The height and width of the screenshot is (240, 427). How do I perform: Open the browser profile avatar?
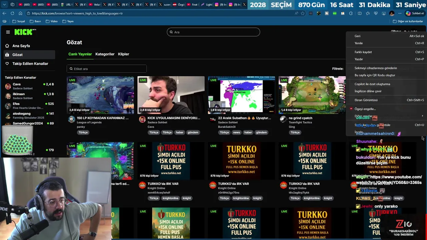click(x=392, y=13)
